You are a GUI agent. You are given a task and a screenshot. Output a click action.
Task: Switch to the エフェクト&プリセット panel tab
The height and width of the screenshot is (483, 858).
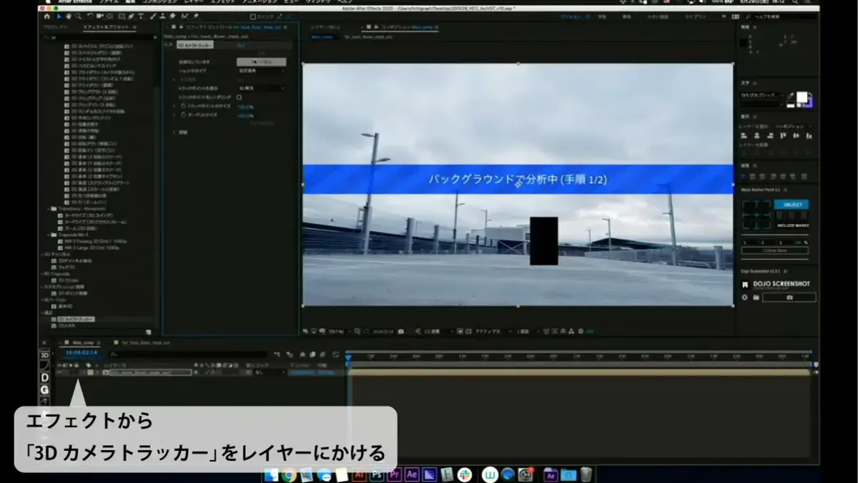(105, 26)
